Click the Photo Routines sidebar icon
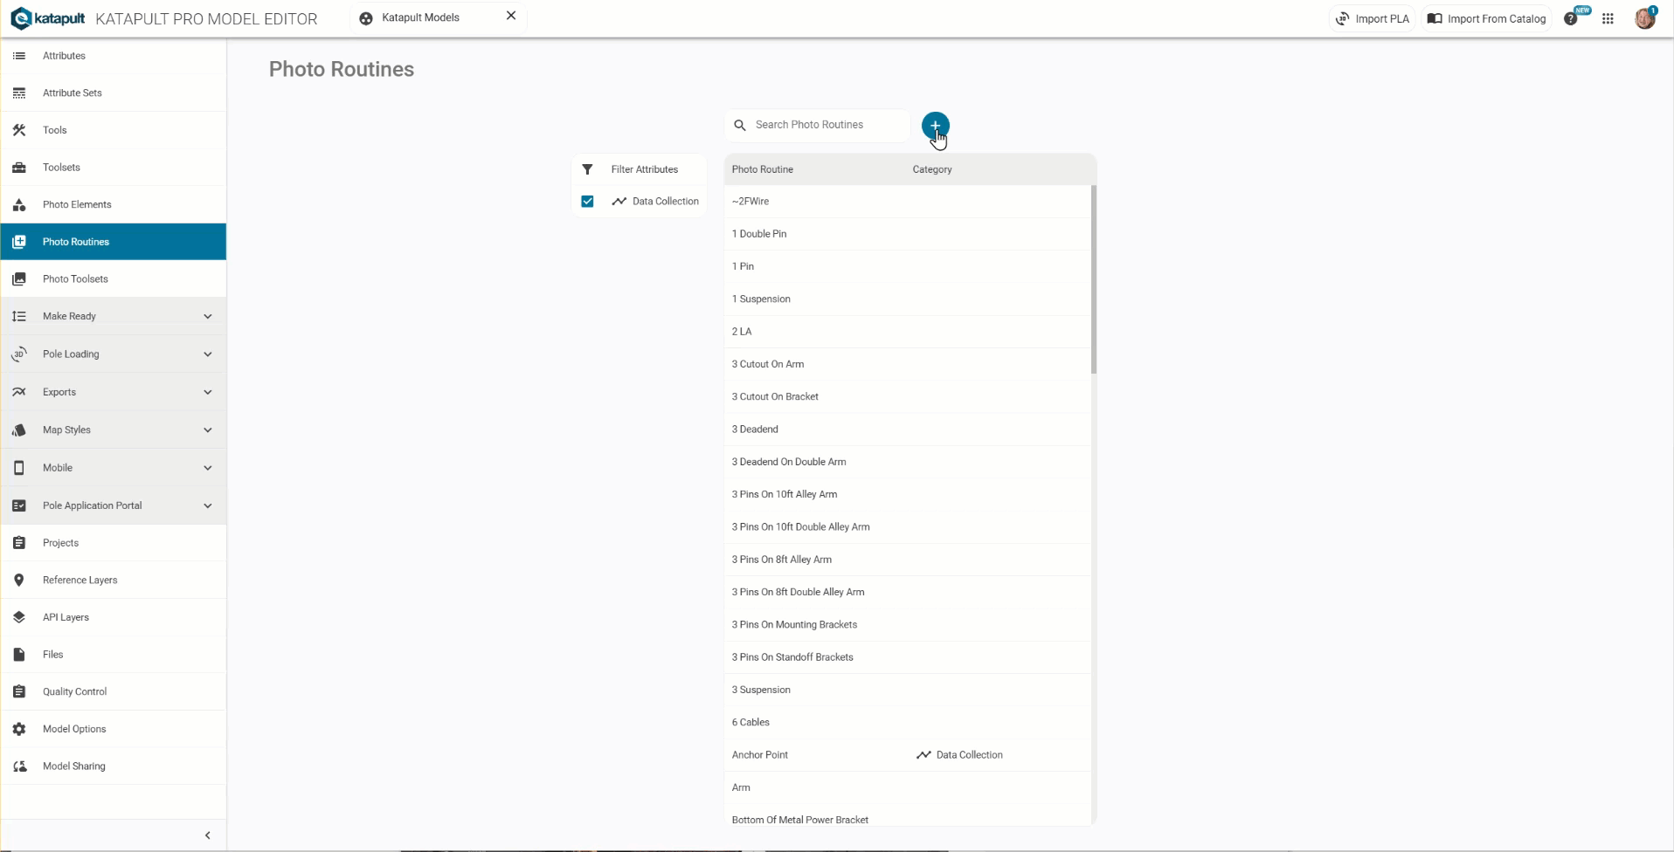Screen dimensions: 1674x852 (19, 242)
